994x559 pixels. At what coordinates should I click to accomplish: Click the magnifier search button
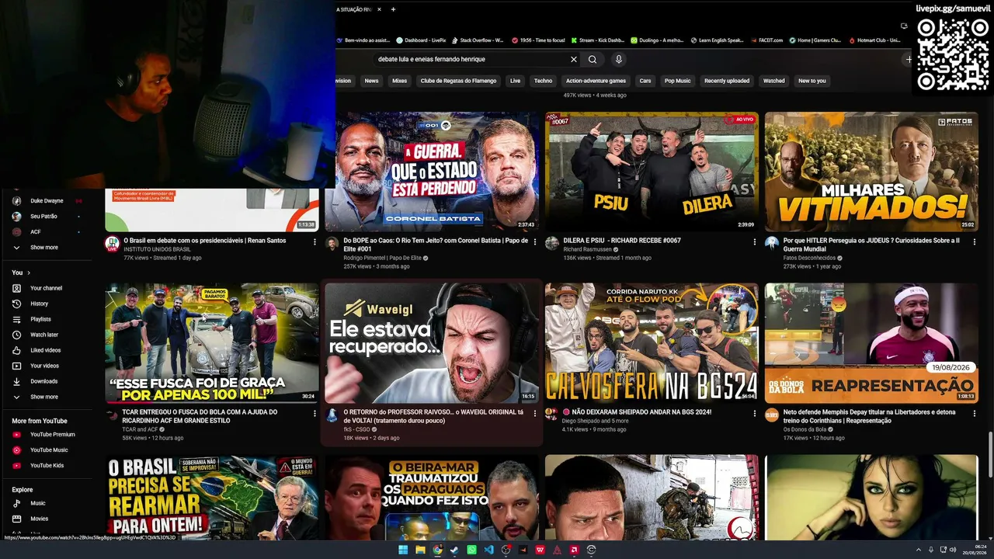point(593,59)
